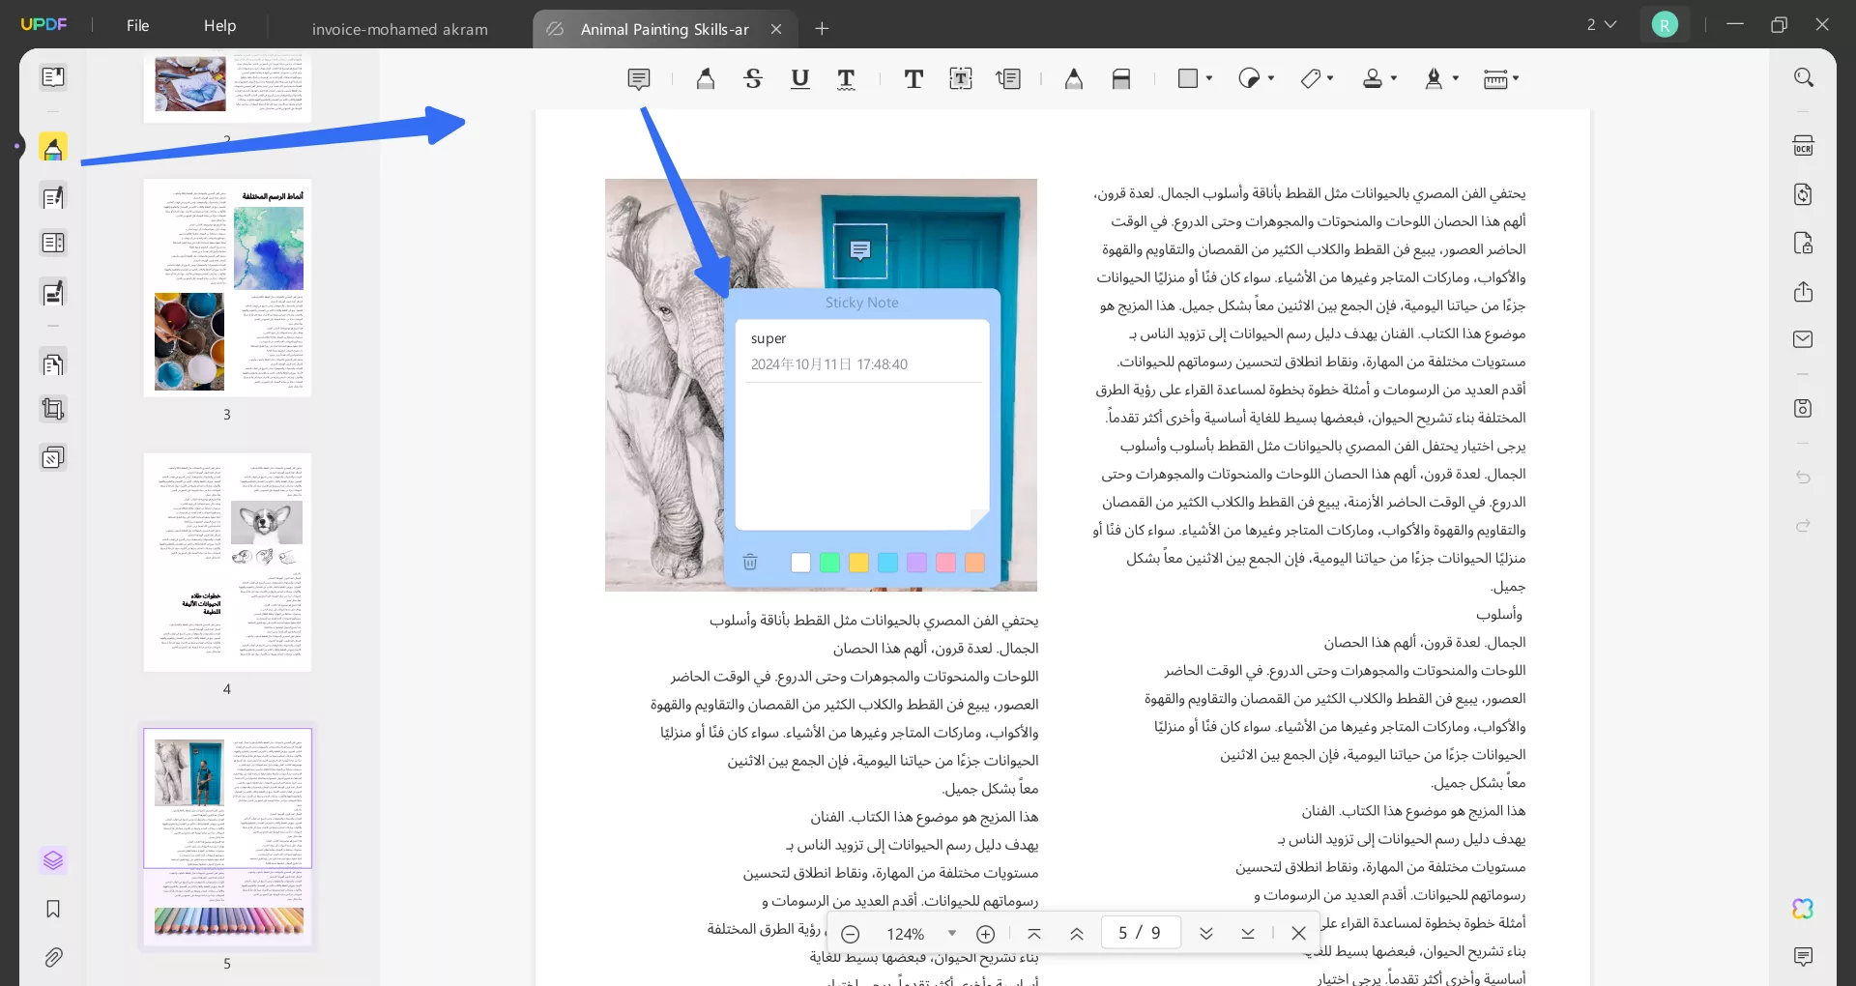The image size is (1856, 986).
Task: Open the Attachments panel
Action: click(53, 957)
